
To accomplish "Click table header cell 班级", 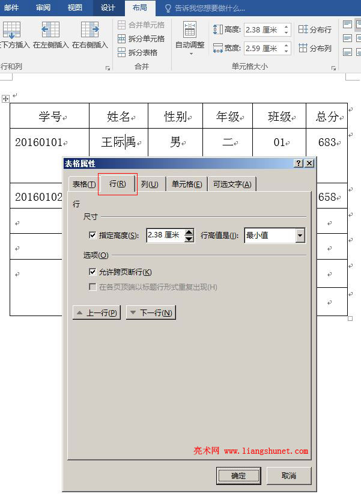I will coord(279,115).
